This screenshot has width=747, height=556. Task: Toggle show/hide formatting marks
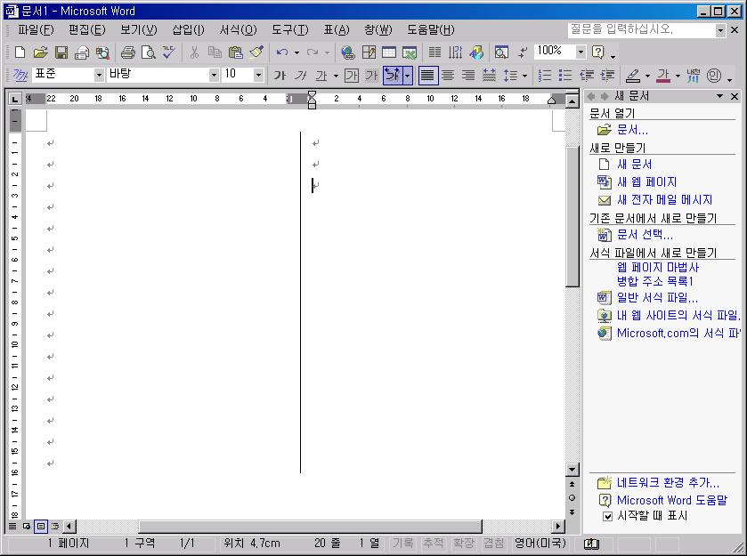(x=523, y=52)
